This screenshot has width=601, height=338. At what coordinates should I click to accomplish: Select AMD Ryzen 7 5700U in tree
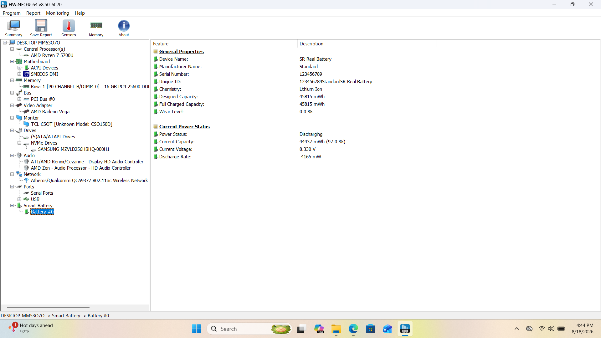pos(52,55)
